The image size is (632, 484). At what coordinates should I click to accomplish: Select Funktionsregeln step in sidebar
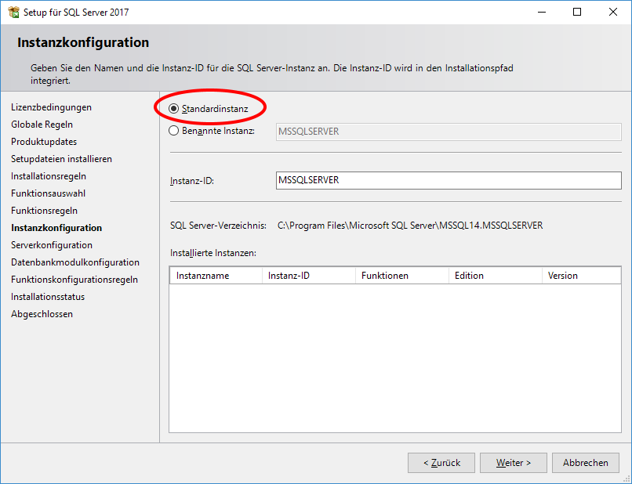[x=44, y=211]
